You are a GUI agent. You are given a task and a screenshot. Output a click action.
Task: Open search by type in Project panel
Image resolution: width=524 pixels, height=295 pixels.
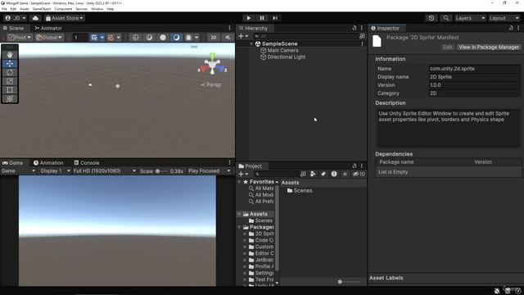(313, 174)
